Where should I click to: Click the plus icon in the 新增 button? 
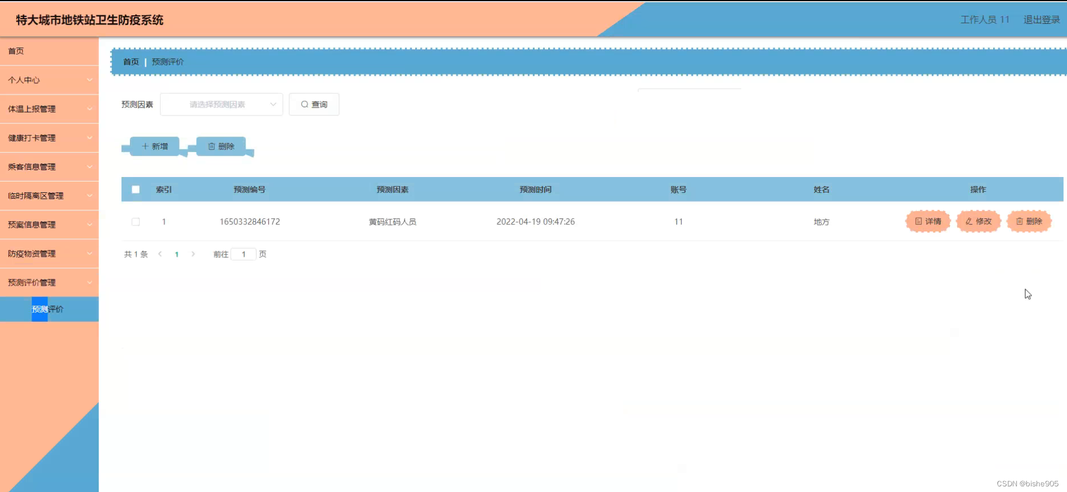[x=145, y=146]
